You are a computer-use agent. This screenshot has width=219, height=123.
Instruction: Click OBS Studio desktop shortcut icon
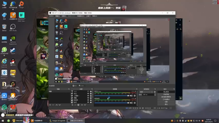[13, 28]
